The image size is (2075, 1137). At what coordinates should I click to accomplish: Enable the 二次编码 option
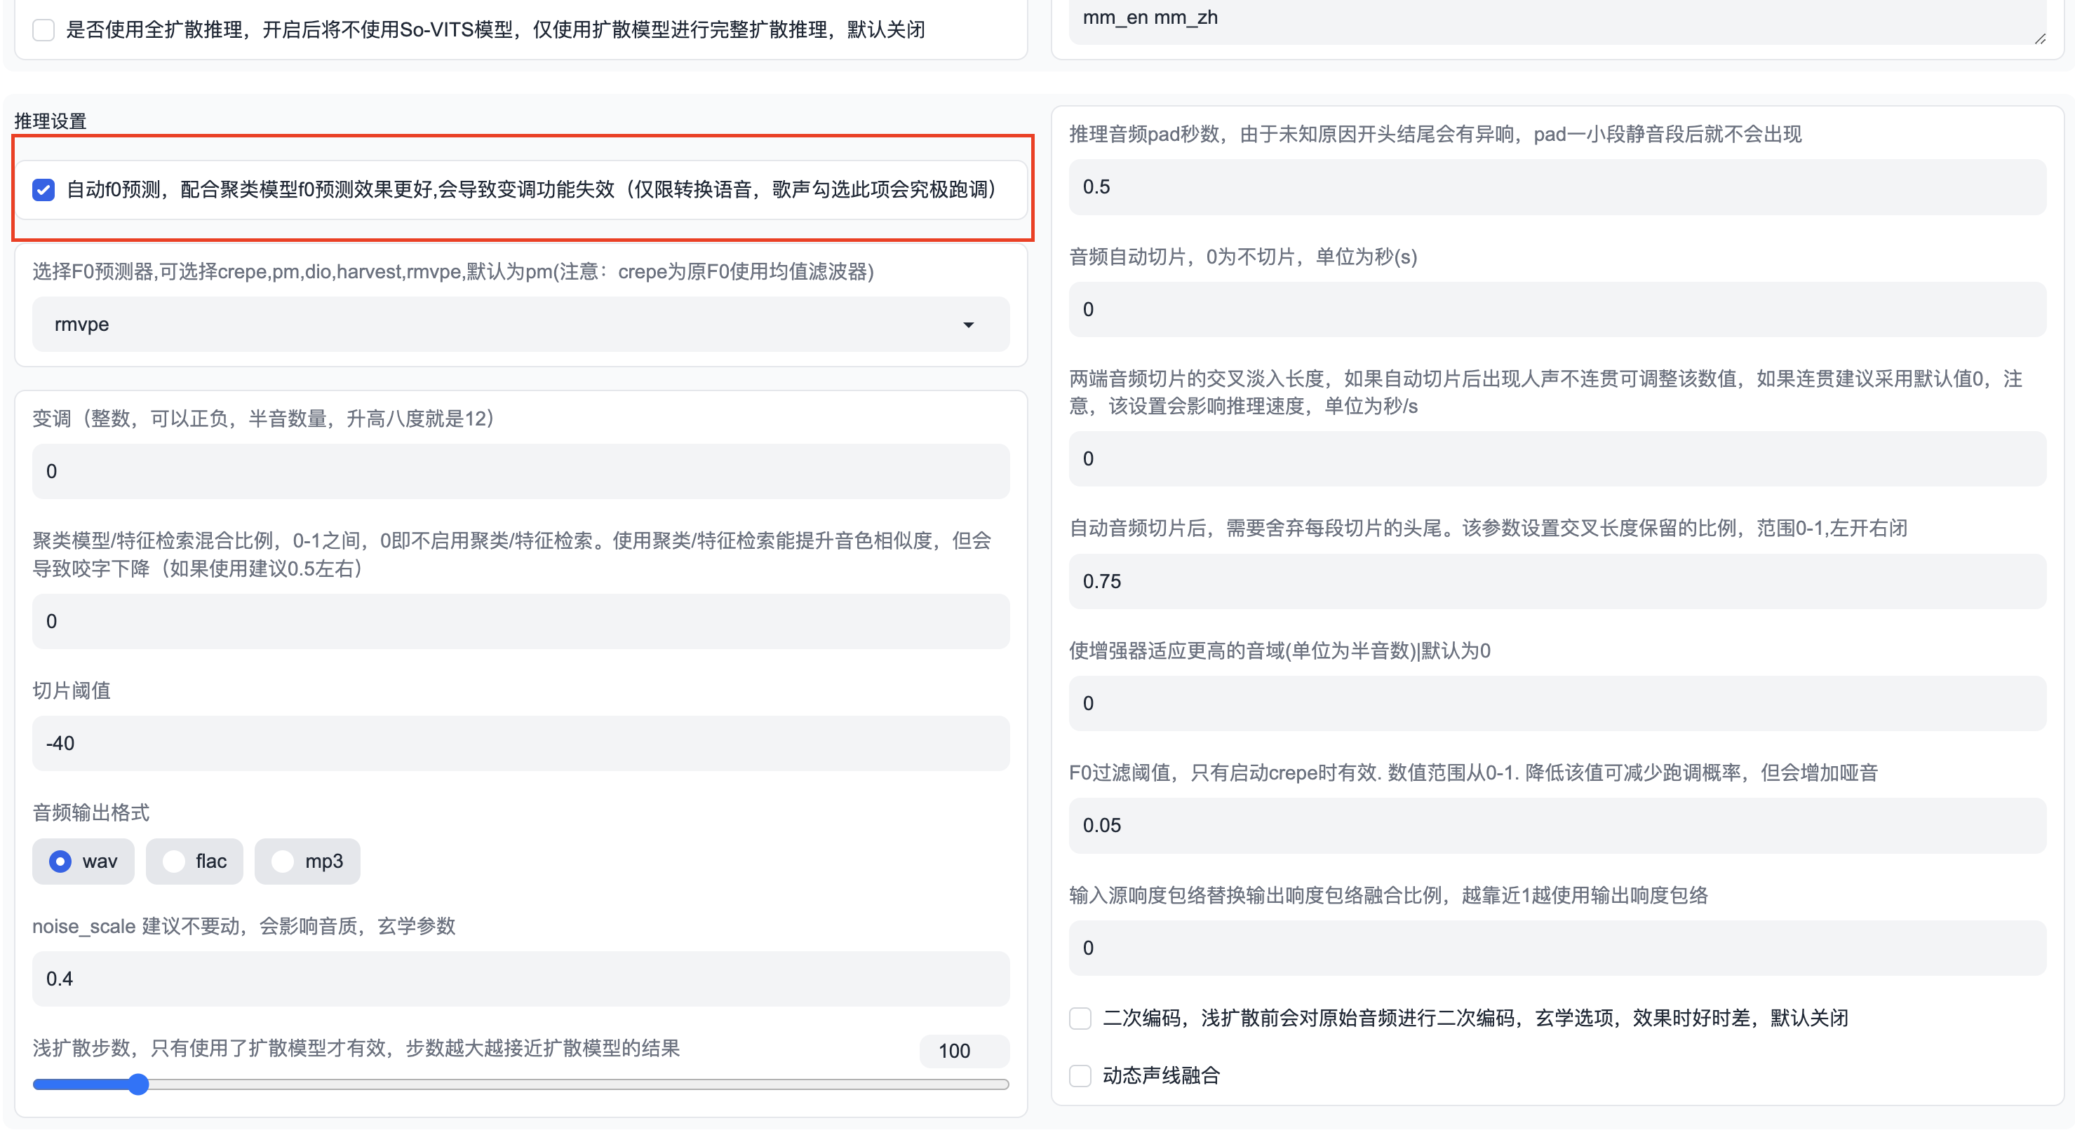pyautogui.click(x=1080, y=1018)
